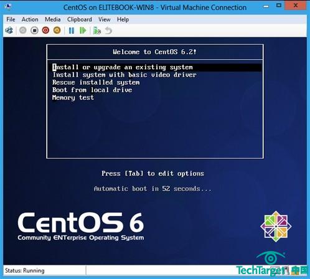The width and height of the screenshot is (310, 279).
Task: Click the Checkpoint snapshot icon
Action: click(x=97, y=31)
